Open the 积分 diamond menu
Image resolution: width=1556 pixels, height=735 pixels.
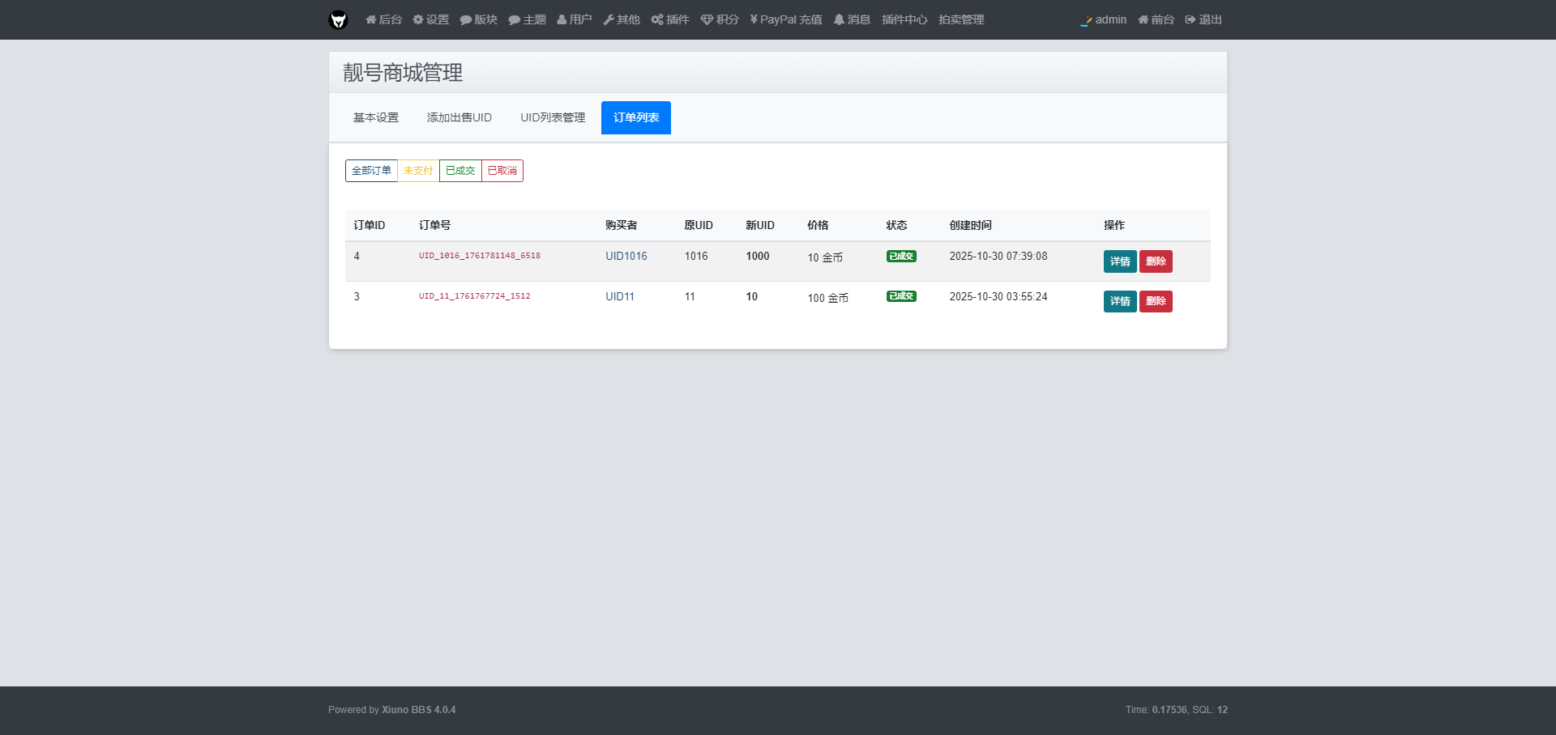[x=720, y=19]
